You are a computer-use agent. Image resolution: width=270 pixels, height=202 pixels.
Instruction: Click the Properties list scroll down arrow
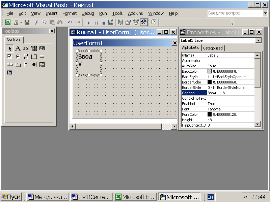pyautogui.click(x=257, y=124)
